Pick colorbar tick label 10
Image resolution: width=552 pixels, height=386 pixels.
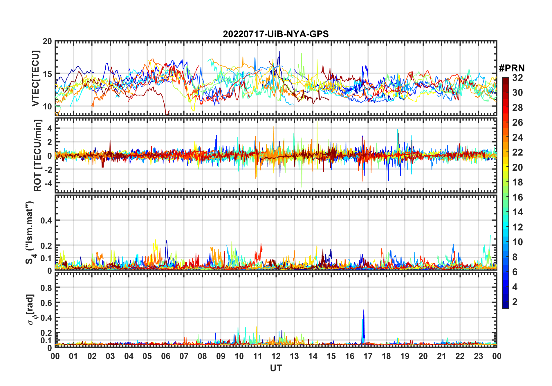point(517,242)
